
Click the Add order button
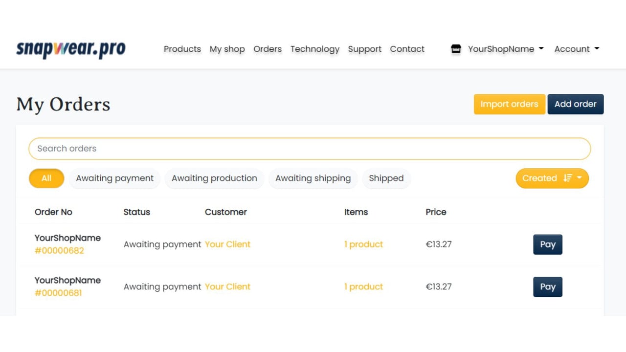point(576,104)
